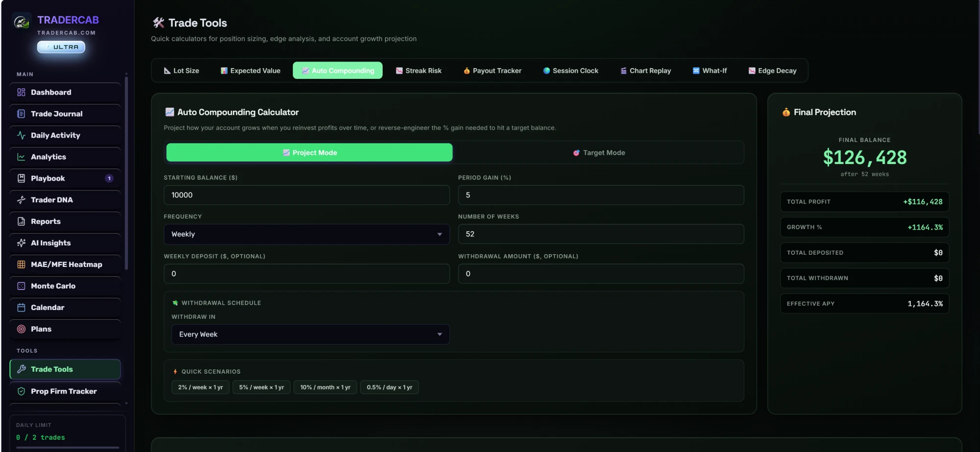Click the Playbook book icon

pyautogui.click(x=21, y=178)
